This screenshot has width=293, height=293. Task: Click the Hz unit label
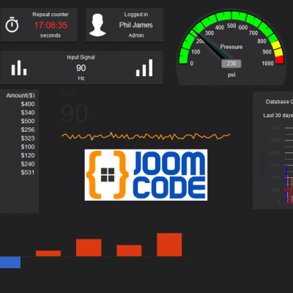click(81, 78)
